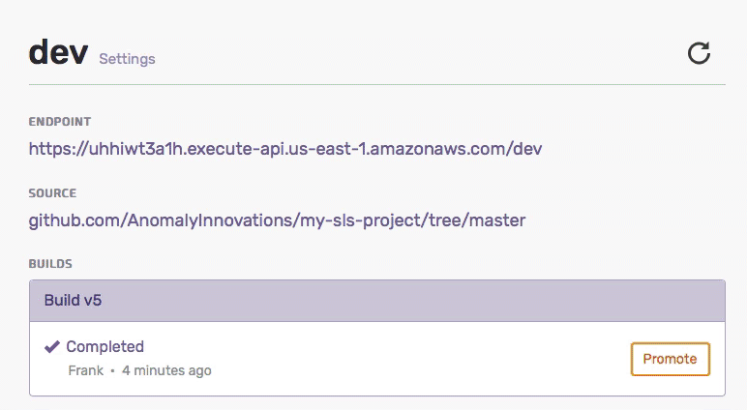Click the blank header space right of Settings
747x410 pixels.
pyautogui.click(x=406, y=54)
